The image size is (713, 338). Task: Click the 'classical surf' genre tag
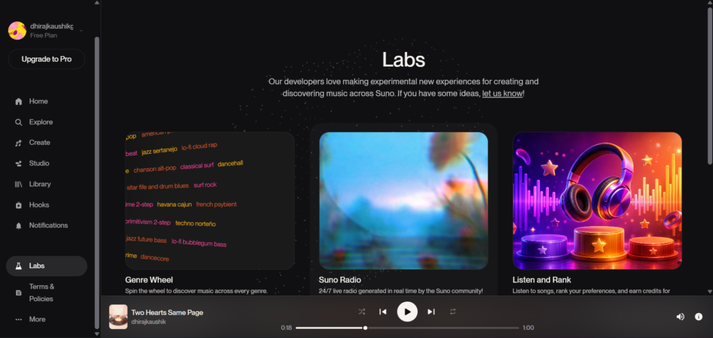(x=197, y=166)
